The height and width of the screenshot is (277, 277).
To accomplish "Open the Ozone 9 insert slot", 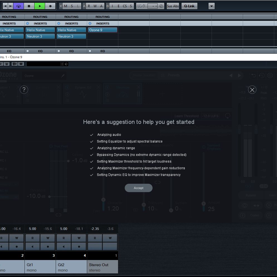I will pos(102,30).
